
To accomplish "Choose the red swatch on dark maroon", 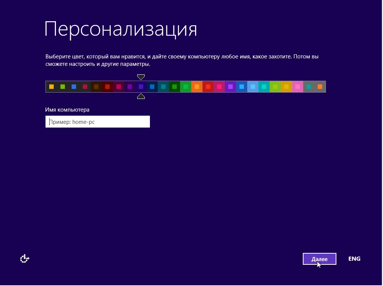I will pyautogui.click(x=107, y=87).
